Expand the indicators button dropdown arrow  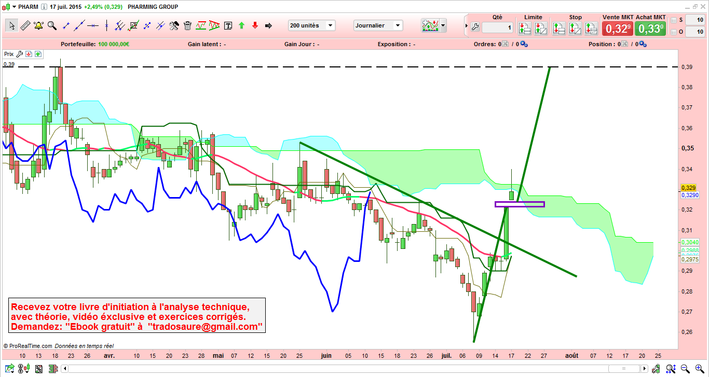coord(443,25)
